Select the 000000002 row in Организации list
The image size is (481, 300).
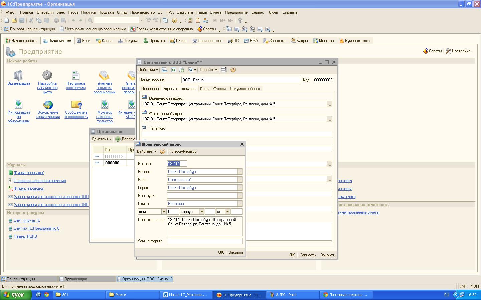(x=114, y=156)
